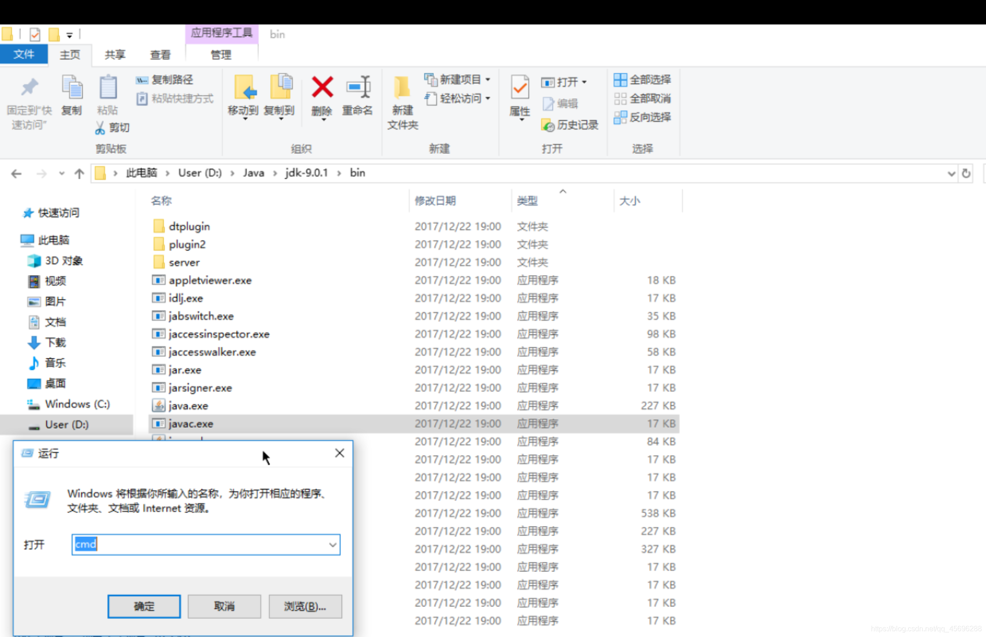Click the scissors Cut icon
Screen dimensions: 986x637
click(100, 128)
